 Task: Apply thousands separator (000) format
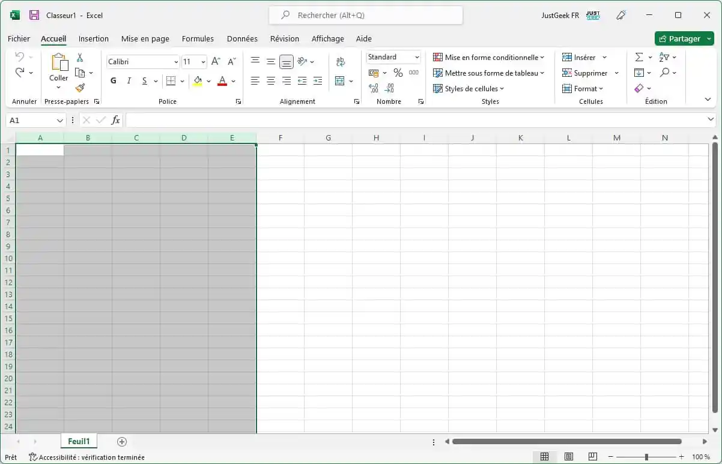(414, 73)
